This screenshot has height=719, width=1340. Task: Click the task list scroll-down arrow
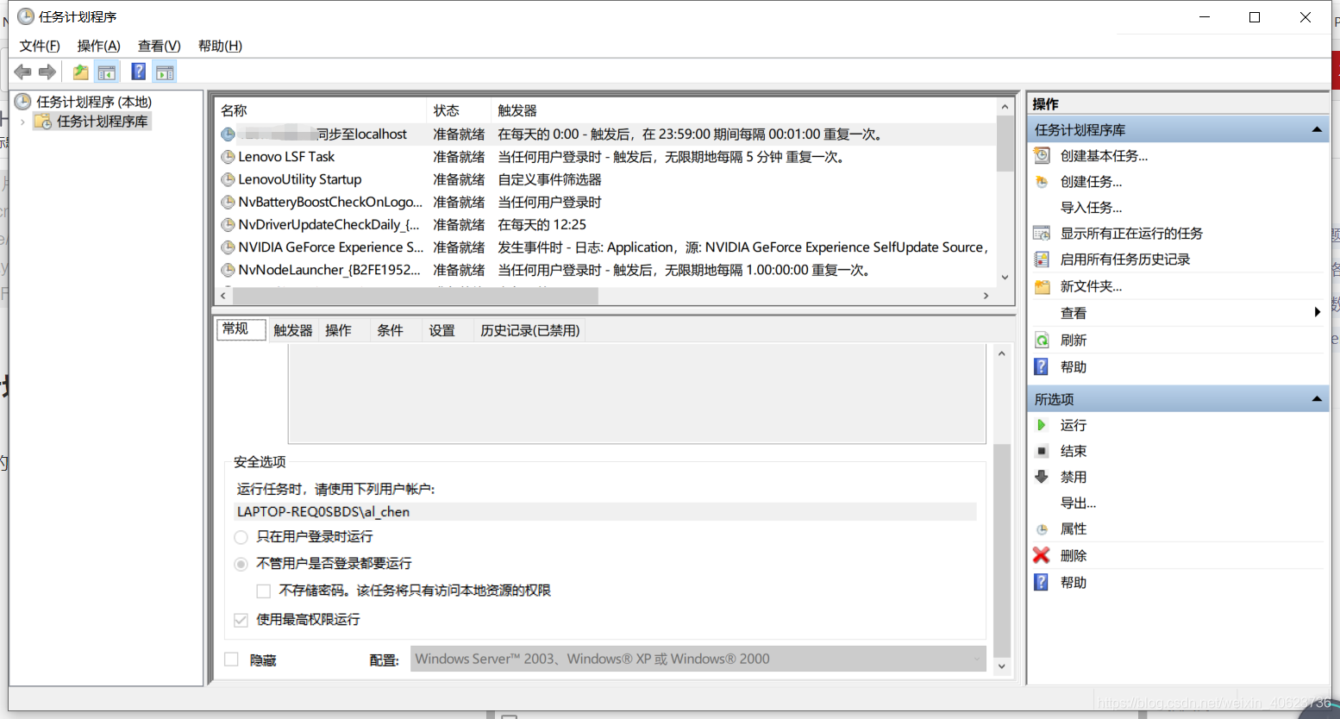coord(1005,277)
